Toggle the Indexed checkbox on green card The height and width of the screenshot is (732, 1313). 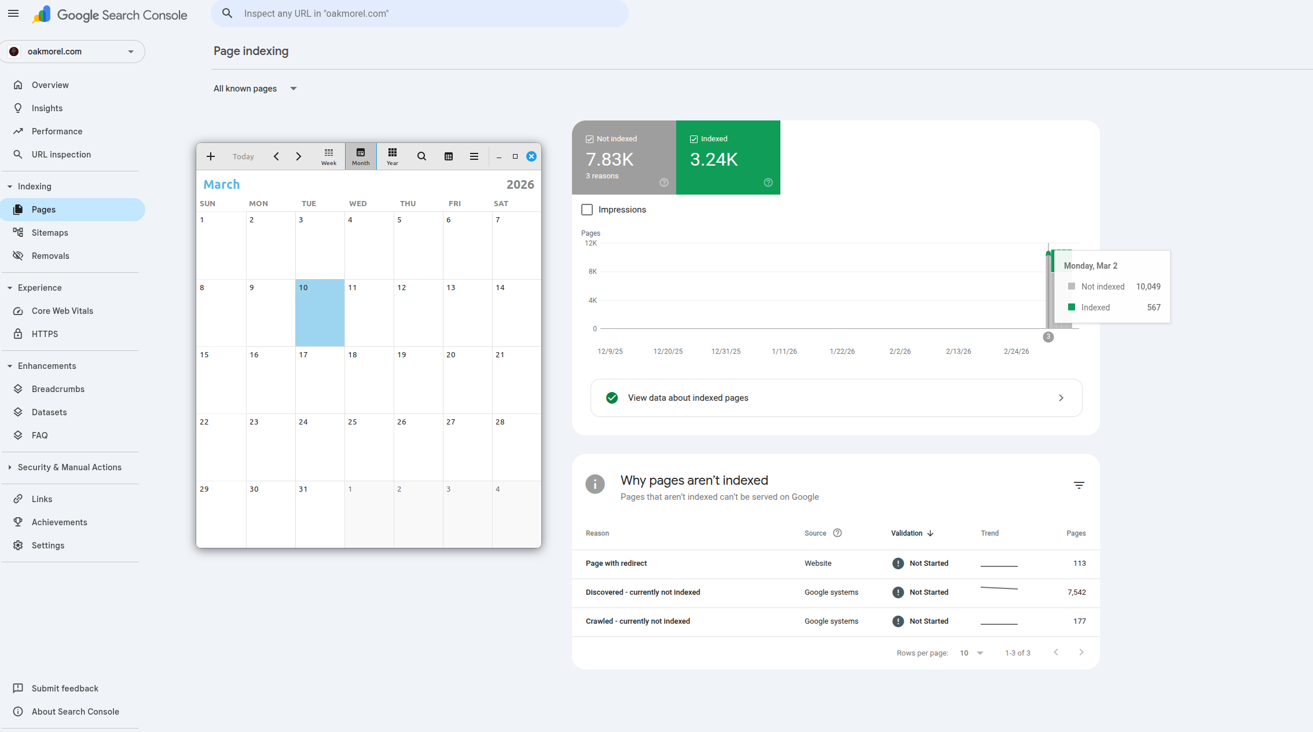[x=694, y=139]
